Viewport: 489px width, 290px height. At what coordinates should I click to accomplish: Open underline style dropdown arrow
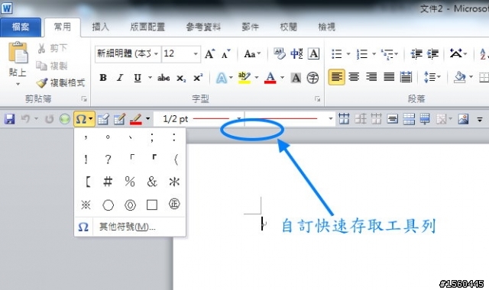click(x=150, y=78)
